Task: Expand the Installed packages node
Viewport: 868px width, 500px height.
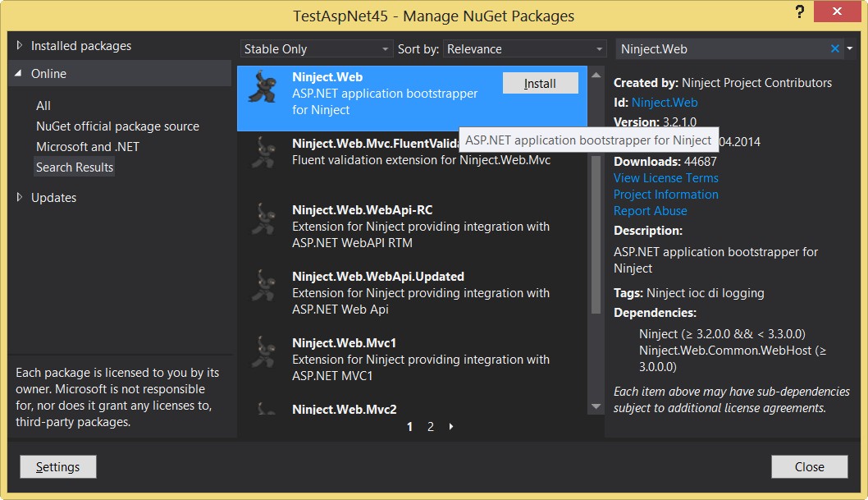Action: point(20,45)
